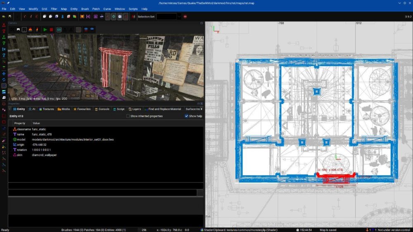
Task: Open the Brush menu
Action: [85, 9]
